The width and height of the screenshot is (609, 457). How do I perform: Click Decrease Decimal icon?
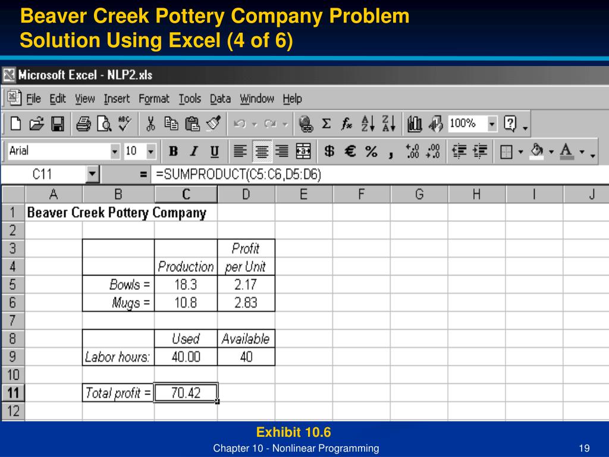[x=433, y=151]
